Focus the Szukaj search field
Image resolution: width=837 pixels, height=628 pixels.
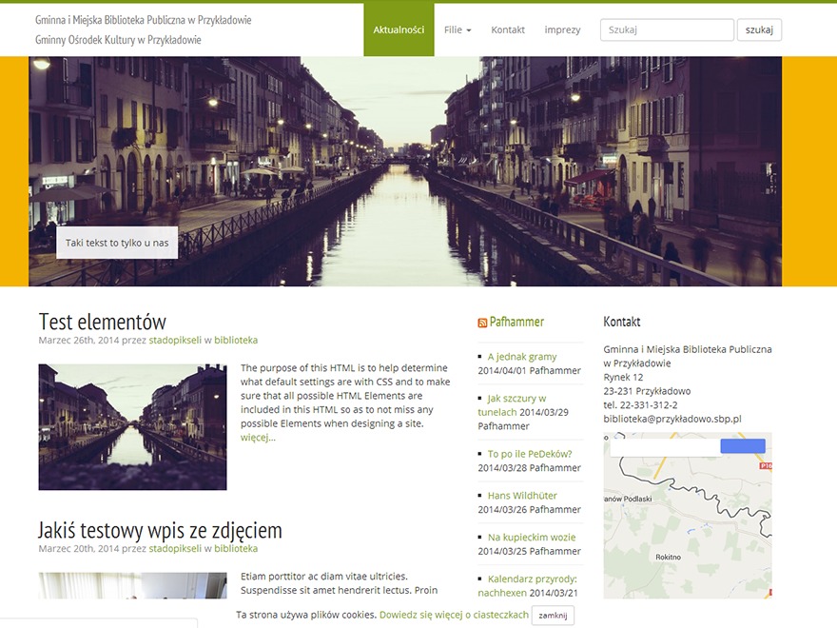667,29
